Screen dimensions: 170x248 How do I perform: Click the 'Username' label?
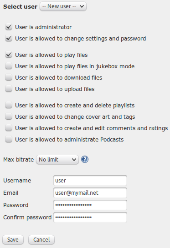17,181
